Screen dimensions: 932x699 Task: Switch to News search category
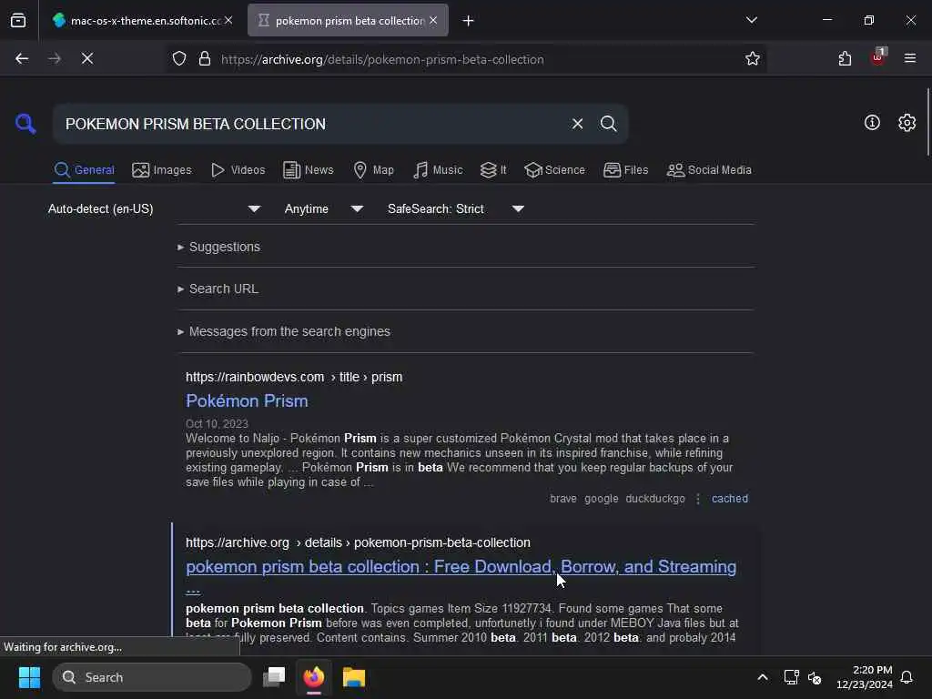[x=309, y=170]
